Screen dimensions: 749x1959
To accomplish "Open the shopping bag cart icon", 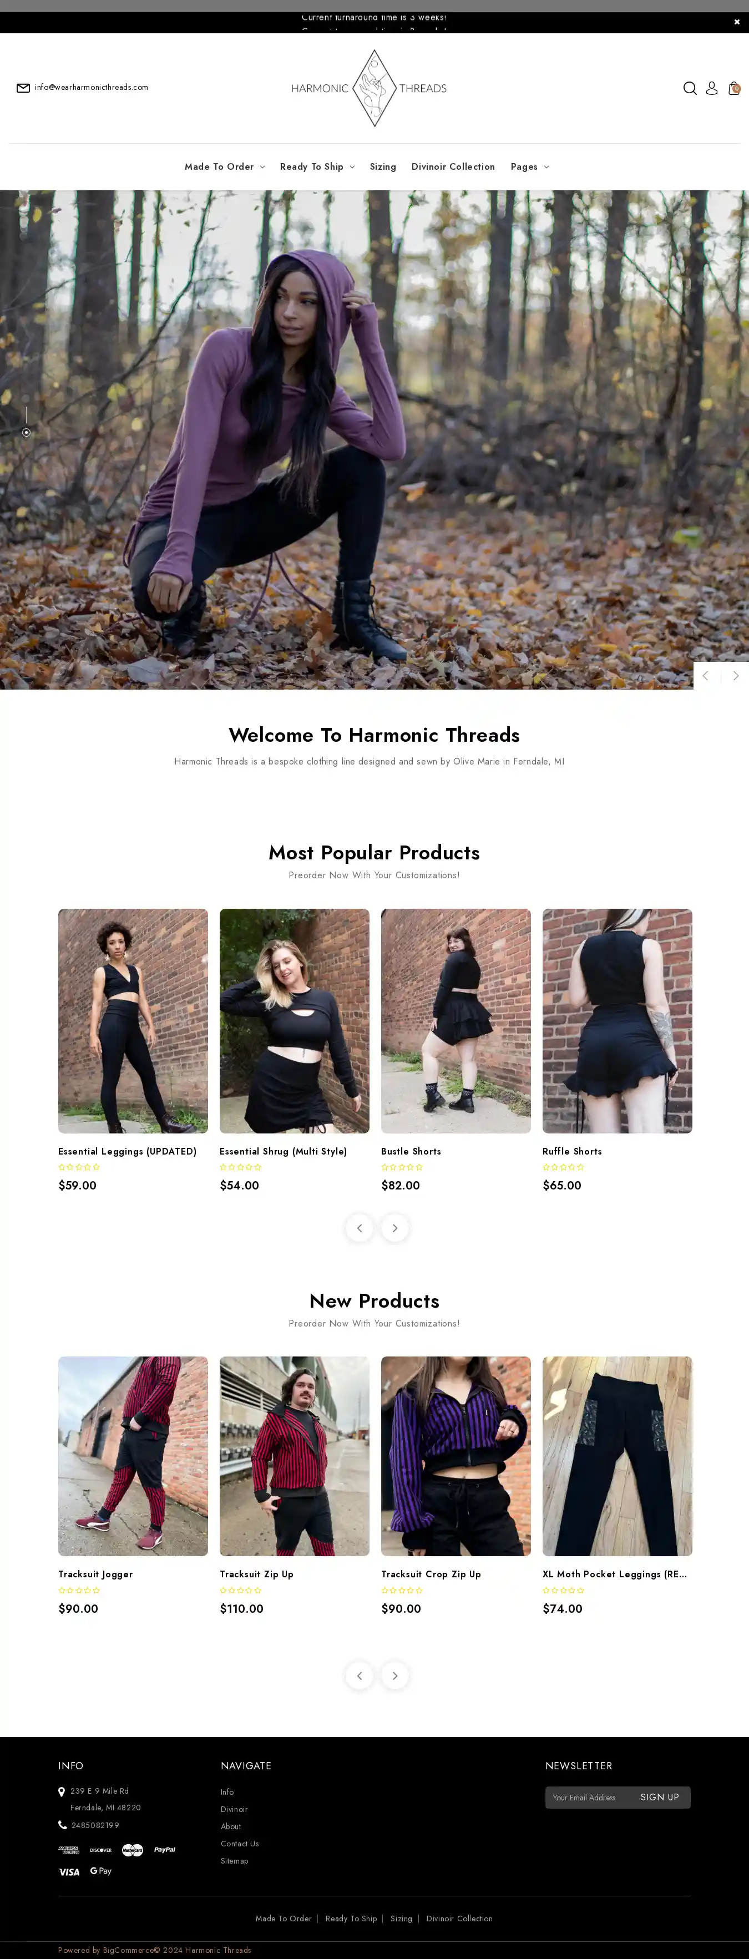I will [734, 88].
